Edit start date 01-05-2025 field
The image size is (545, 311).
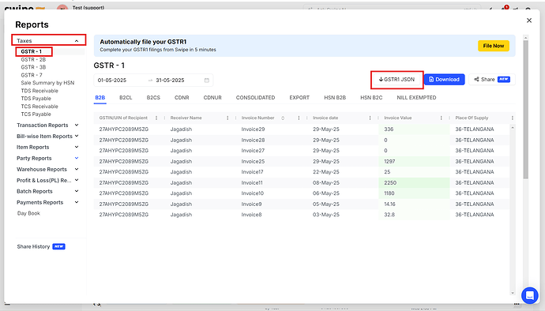coord(112,81)
